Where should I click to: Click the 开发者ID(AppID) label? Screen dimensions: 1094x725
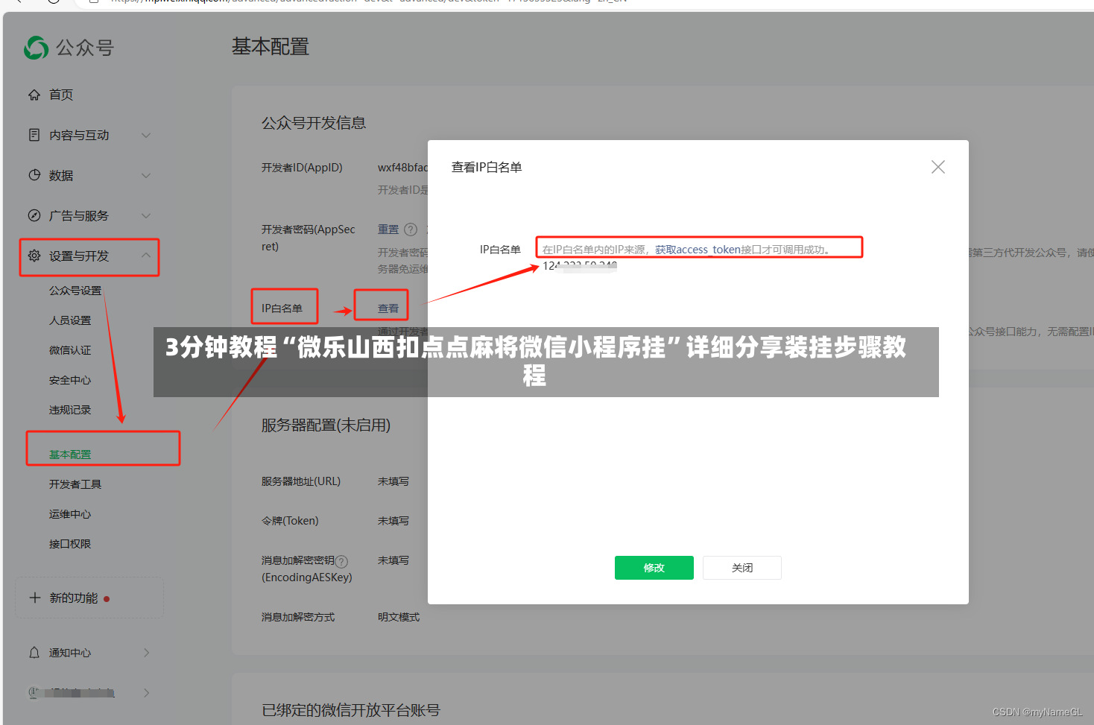click(x=302, y=168)
